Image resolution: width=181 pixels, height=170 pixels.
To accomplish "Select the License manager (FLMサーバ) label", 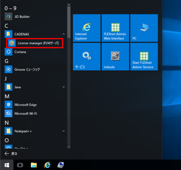I will (x=38, y=43).
